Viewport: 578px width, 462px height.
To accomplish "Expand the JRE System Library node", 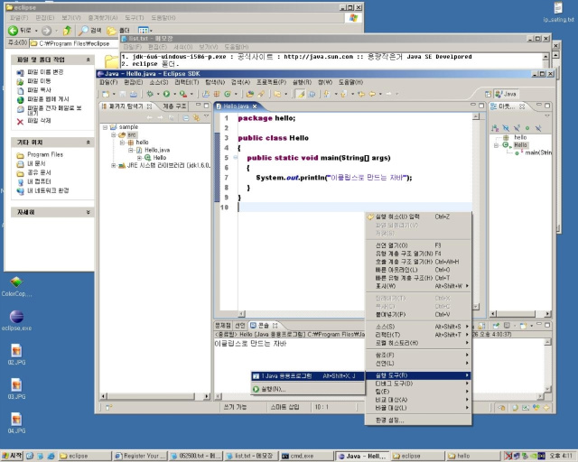I will [x=114, y=165].
